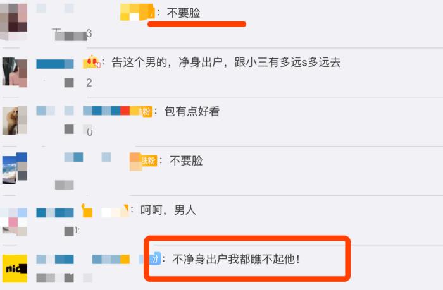The height and width of the screenshot is (290, 443).
Task: Open avatar next to "告这个男的" comment
Action: [15, 72]
